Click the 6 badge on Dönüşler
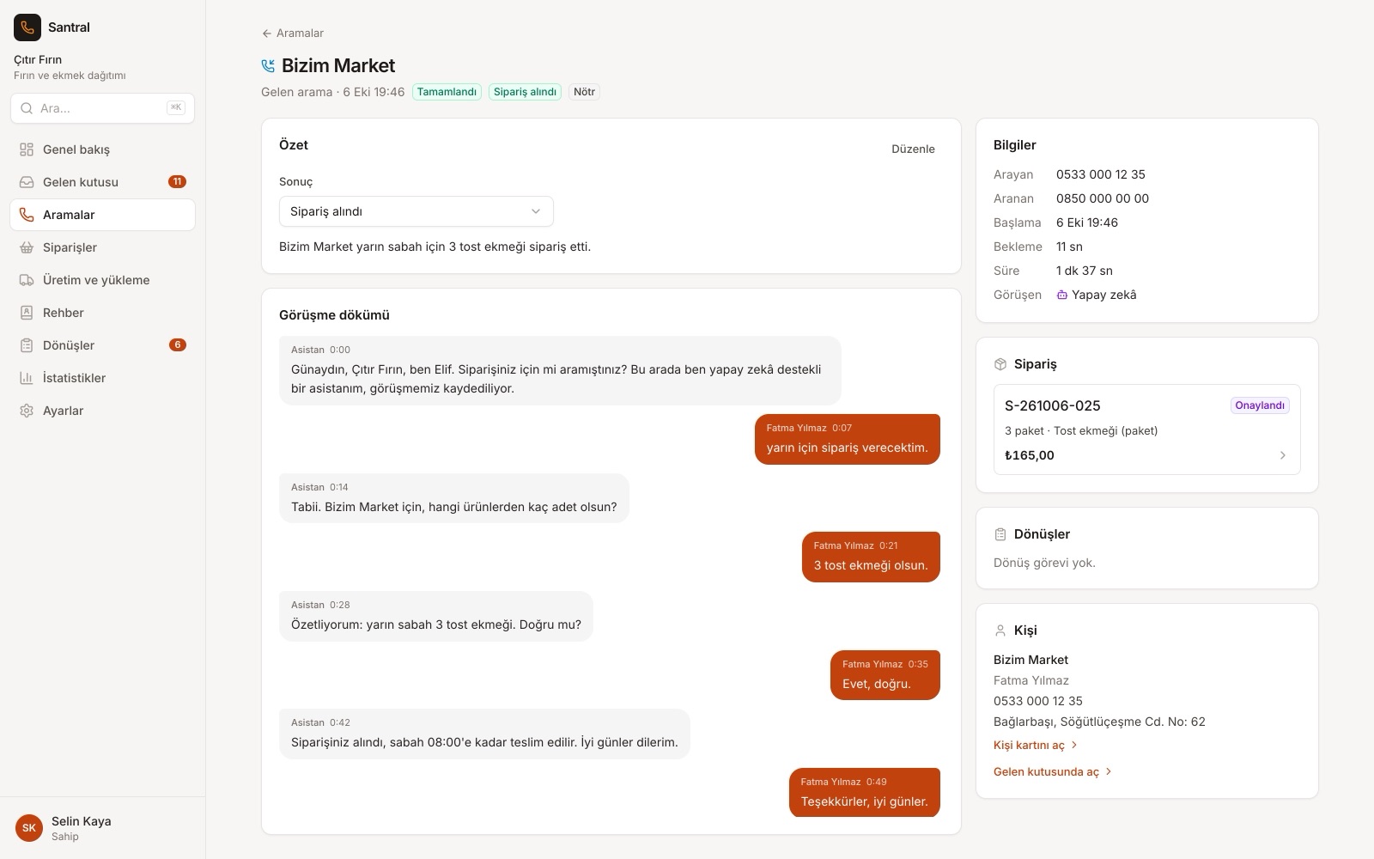Screen dimensions: 1374x859 click(178, 345)
